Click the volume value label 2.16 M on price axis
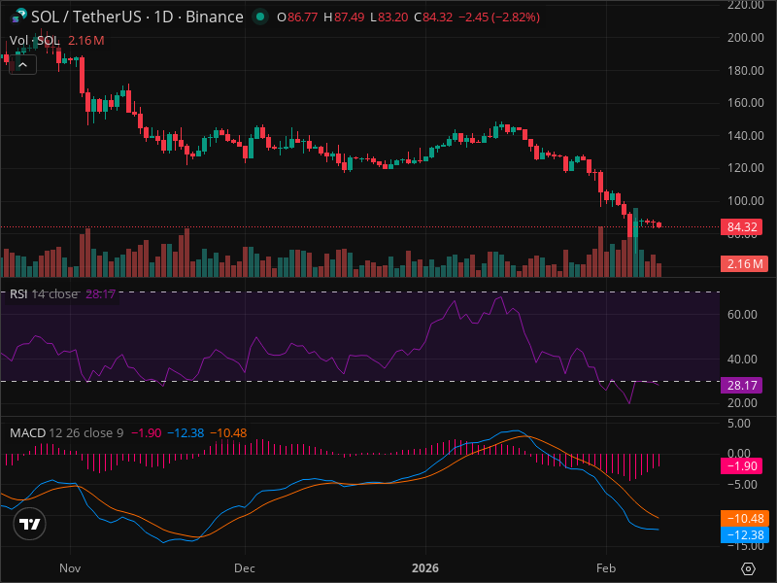This screenshot has height=583, width=777. pos(744,263)
